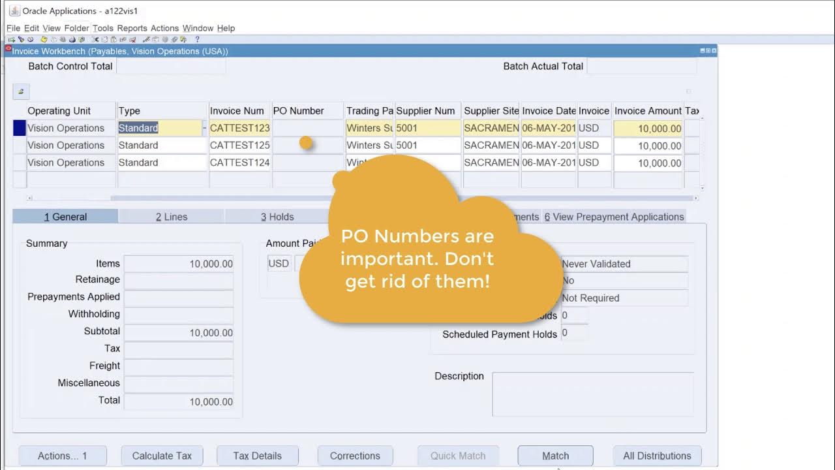
Task: Click the Items summary field
Action: [x=179, y=264]
